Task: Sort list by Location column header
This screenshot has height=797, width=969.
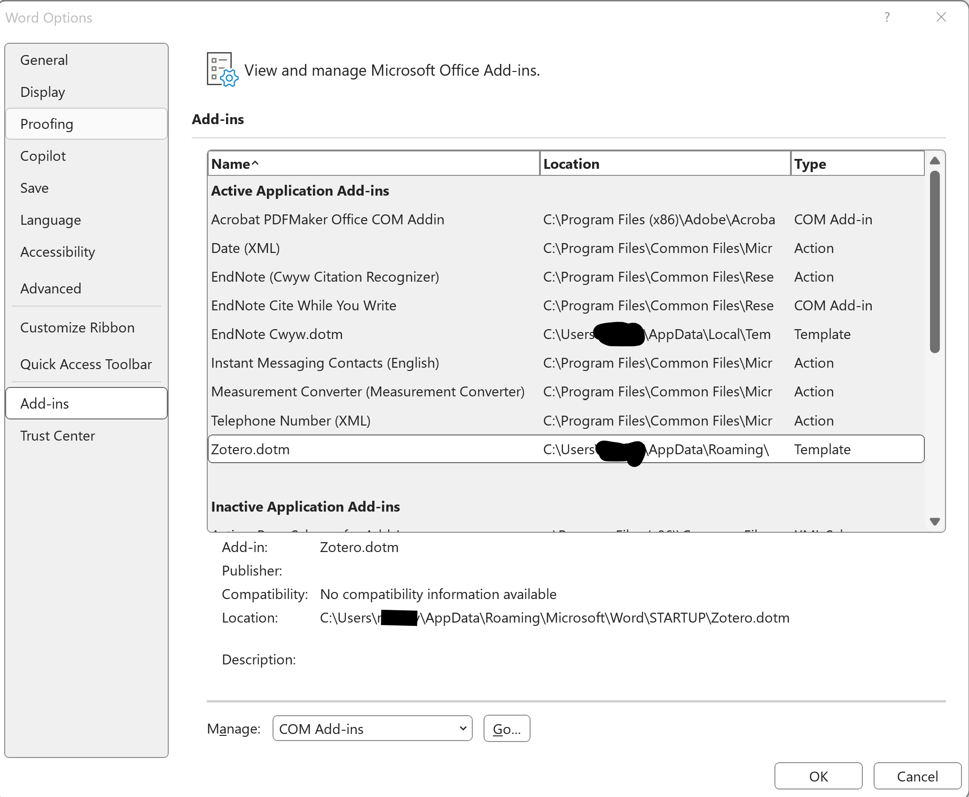Action: (x=664, y=164)
